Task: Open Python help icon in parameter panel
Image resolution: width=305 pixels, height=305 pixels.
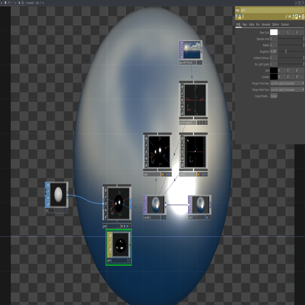Action: point(240,17)
